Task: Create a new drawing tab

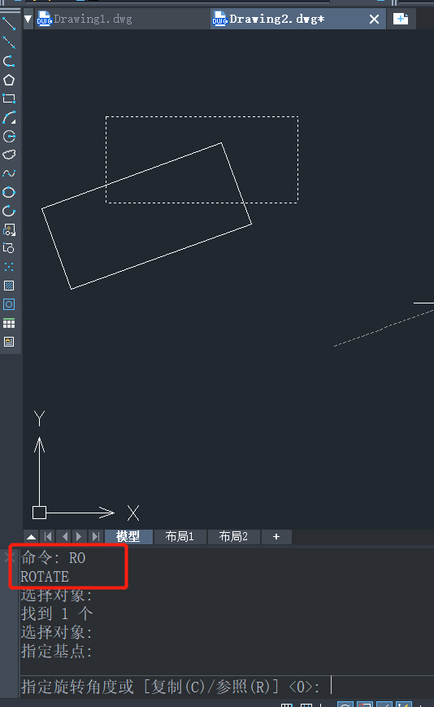Action: coord(401,19)
